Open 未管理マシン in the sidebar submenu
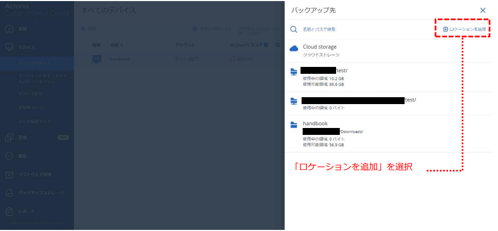The width and height of the screenshot is (498, 231). coord(31,108)
